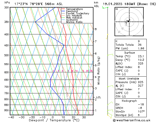Select the vertical Mixing Ratio (g/kg) label

[98, 71]
